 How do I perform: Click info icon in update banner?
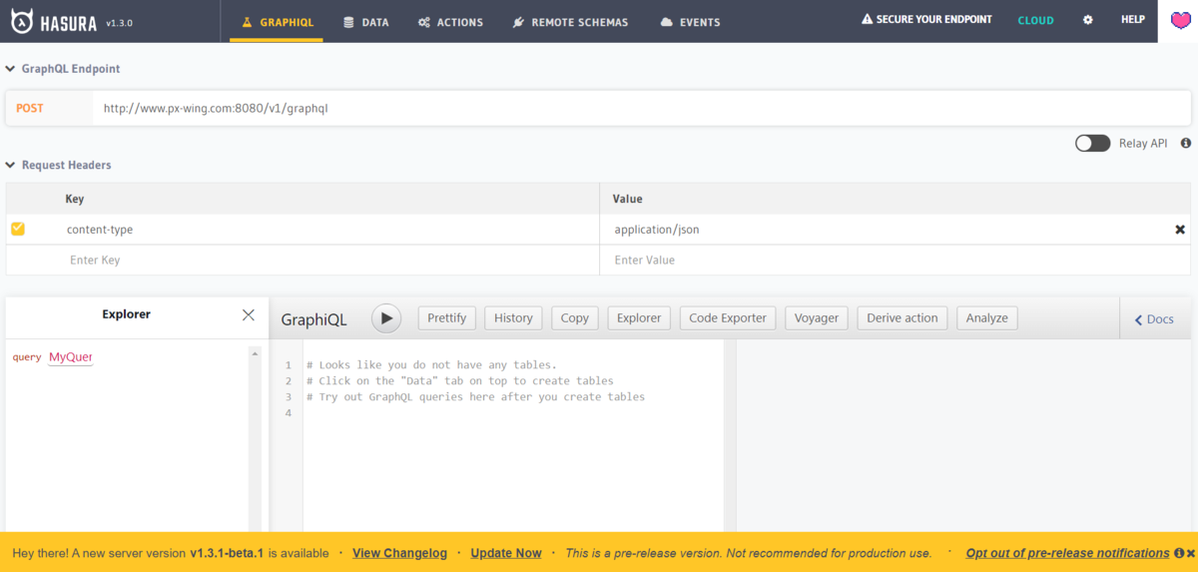click(1178, 553)
